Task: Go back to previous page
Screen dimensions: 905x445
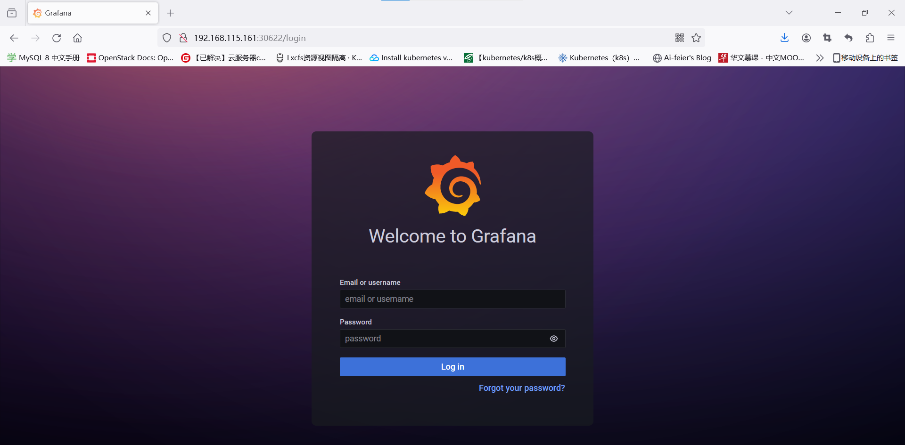Action: coord(14,38)
